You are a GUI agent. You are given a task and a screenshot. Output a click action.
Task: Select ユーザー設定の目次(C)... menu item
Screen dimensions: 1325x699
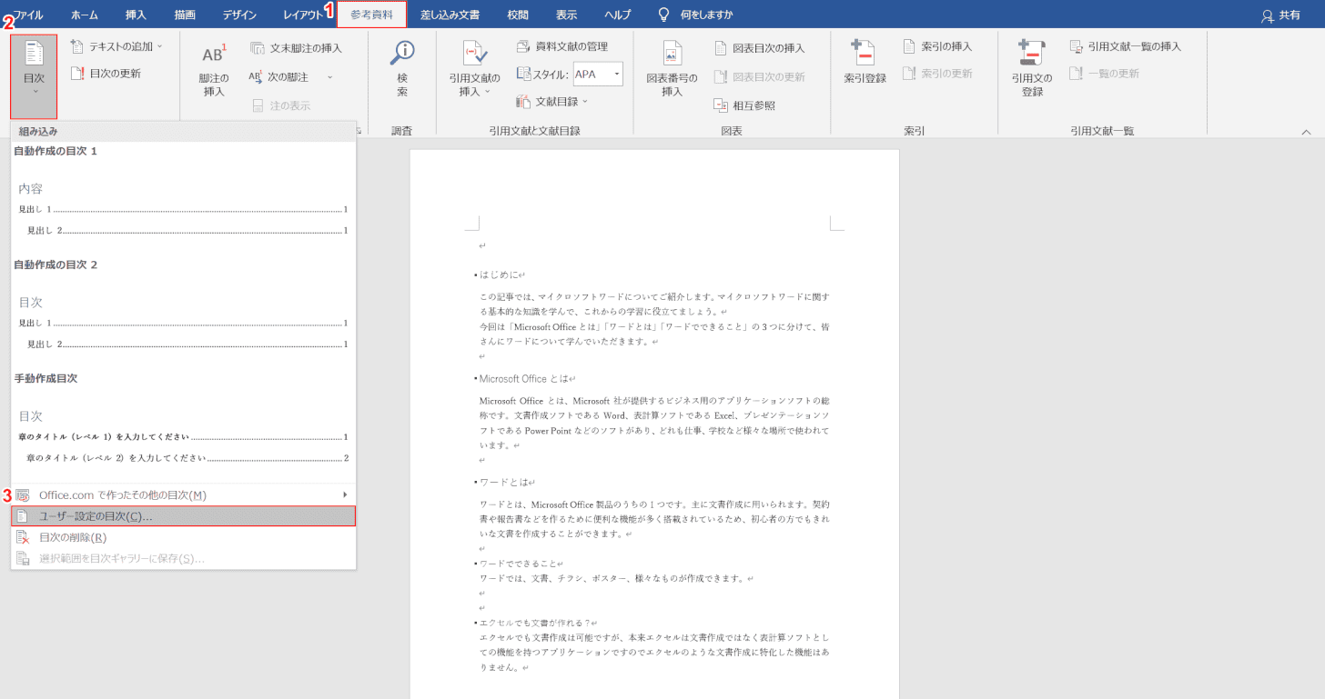pos(183,515)
